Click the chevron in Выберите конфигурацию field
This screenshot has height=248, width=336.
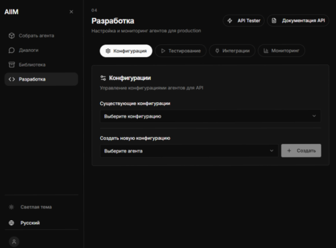tap(314, 116)
